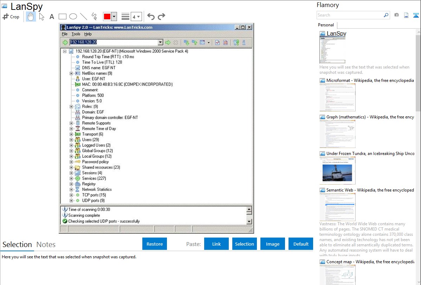Open the Under Frozen Tundra ship thumbnail
The height and width of the screenshot is (285, 421).
click(x=337, y=170)
